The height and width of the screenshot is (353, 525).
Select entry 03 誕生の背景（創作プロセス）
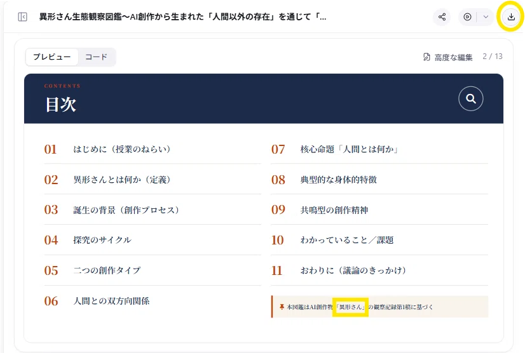(x=153, y=210)
